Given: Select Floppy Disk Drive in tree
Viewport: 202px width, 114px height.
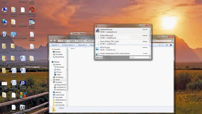Looking at the screenshot, I should (x=60, y=85).
